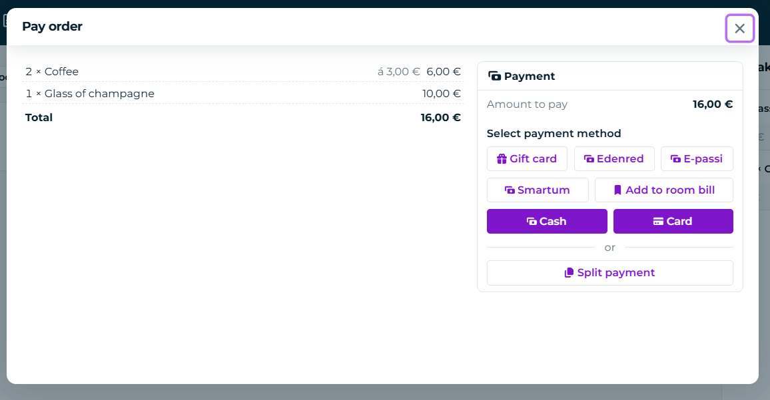770x400 pixels.
Task: Click the credit card icon in Card button
Action: click(x=658, y=222)
